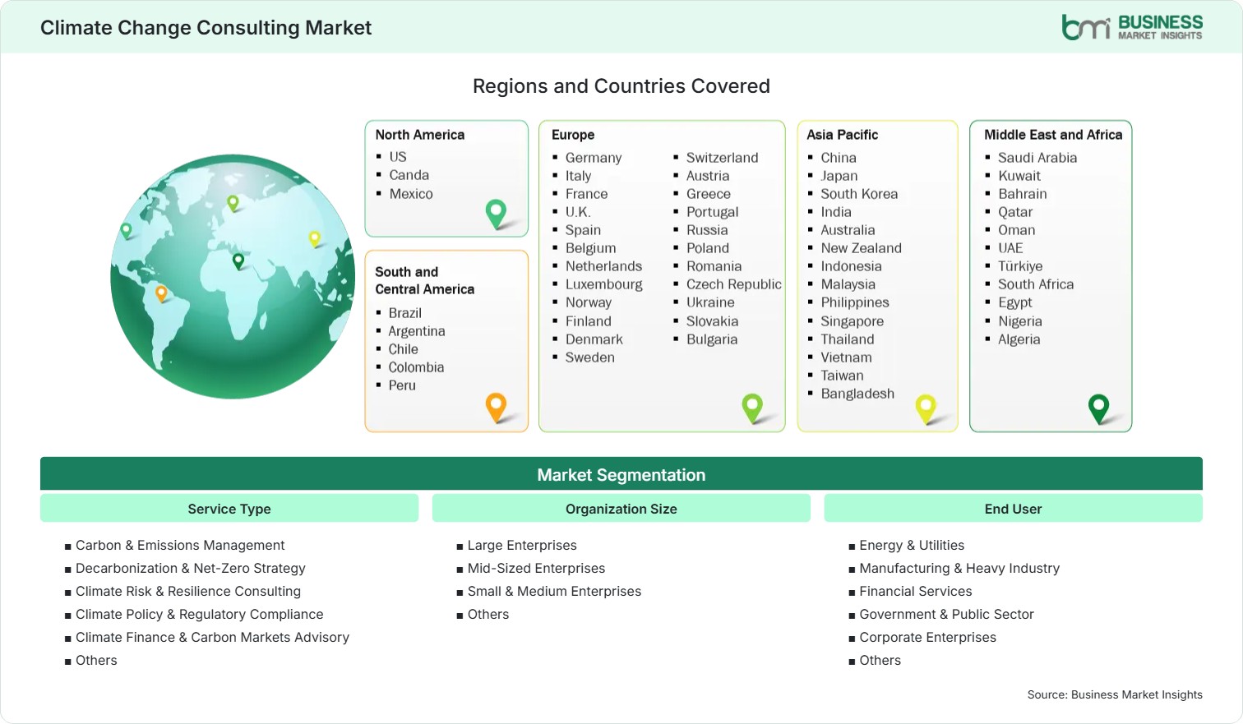
Task: Click Switzerland in Europe list
Action: pos(723,158)
